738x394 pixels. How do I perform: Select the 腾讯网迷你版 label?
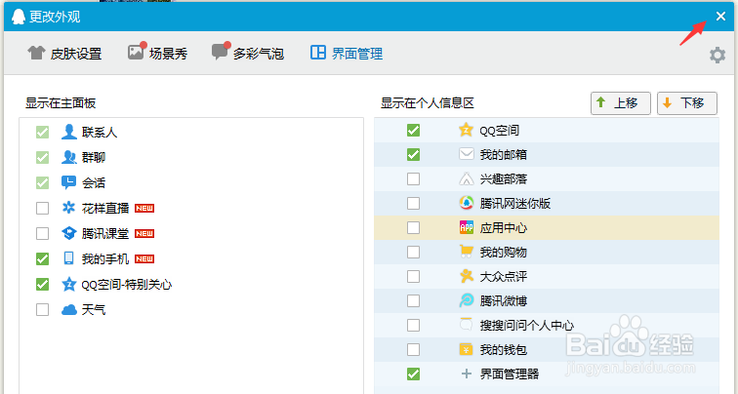tap(514, 204)
